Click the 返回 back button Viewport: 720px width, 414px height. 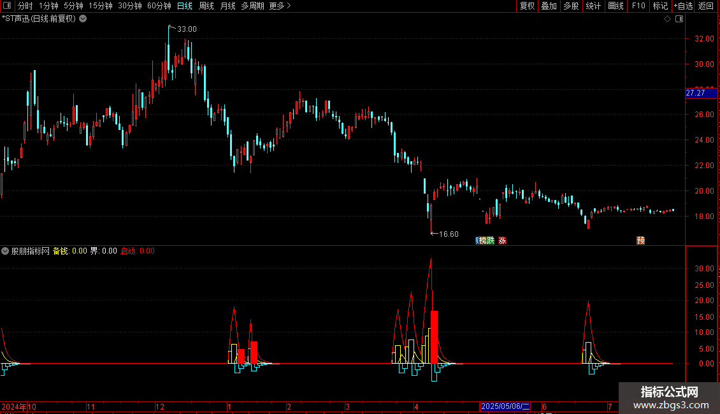point(706,6)
